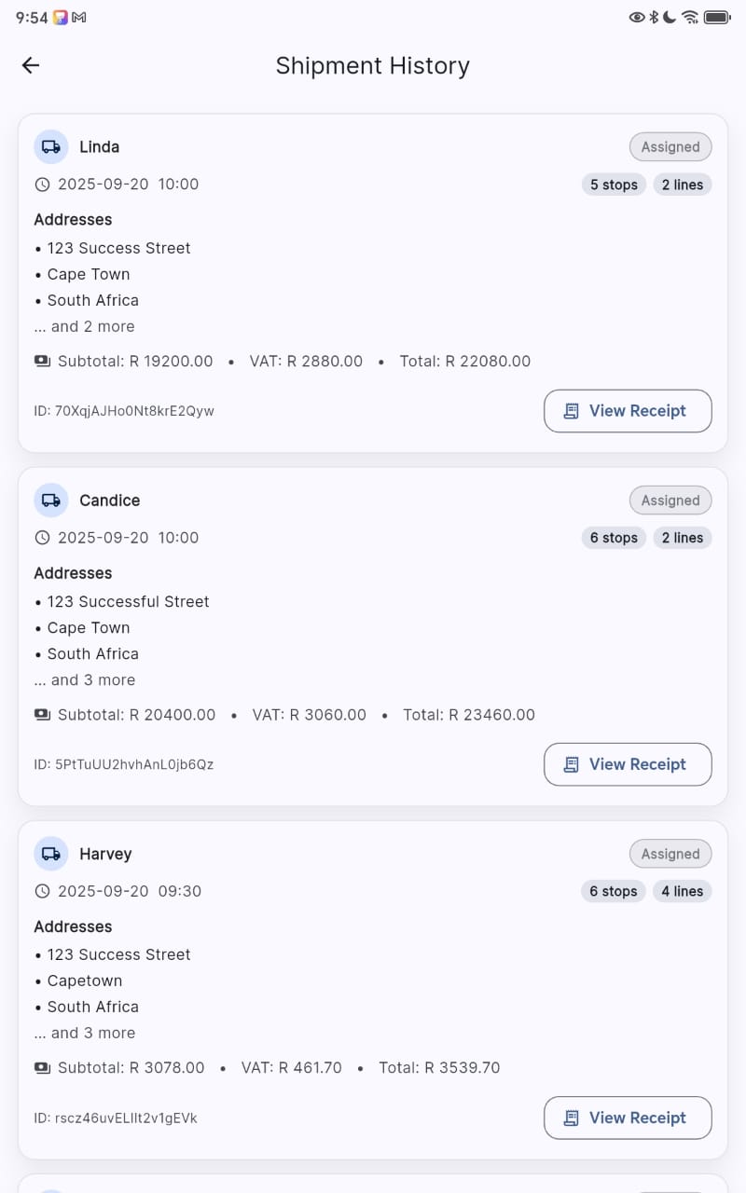The width and height of the screenshot is (746, 1193).
Task: Expand "... and 3 more" addresses for Candice
Action: (85, 680)
